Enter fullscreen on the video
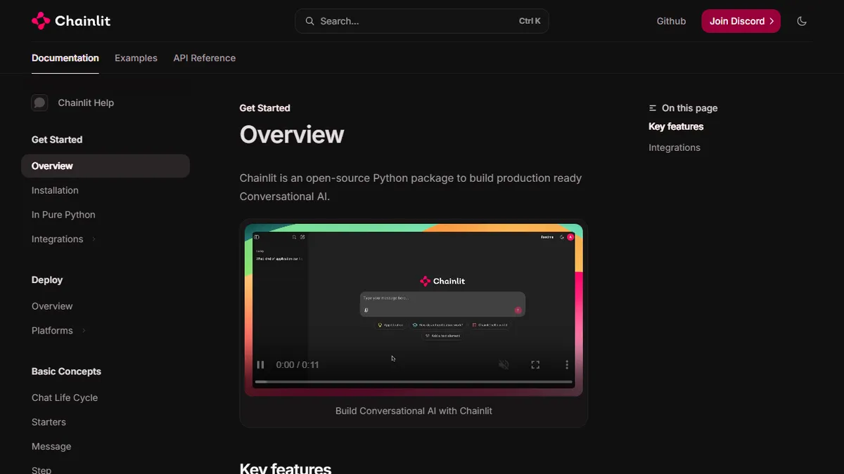The height and width of the screenshot is (474, 844). coord(535,364)
